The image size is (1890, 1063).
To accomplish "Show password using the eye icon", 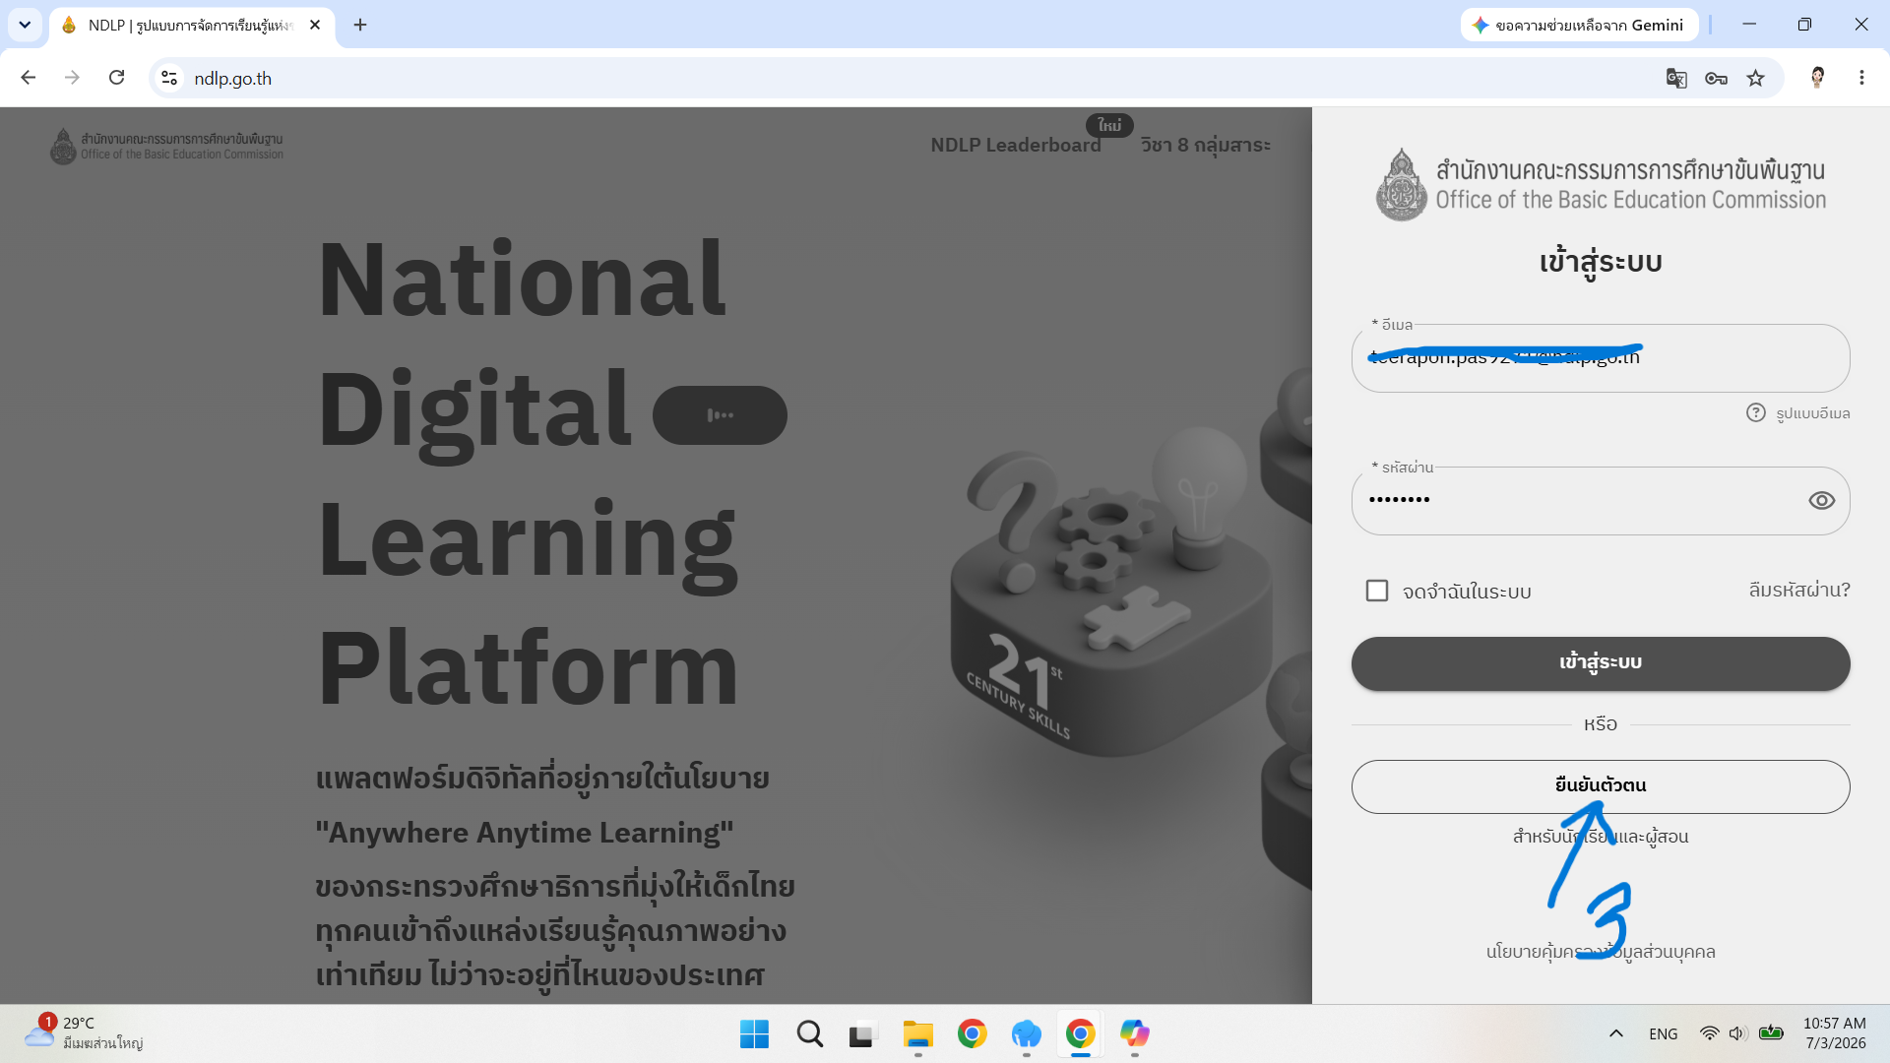I will 1821,501.
